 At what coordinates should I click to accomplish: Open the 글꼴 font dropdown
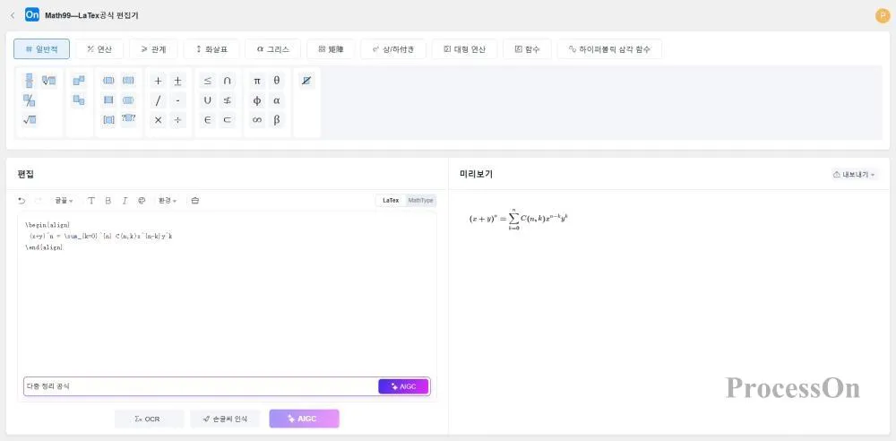click(x=64, y=201)
